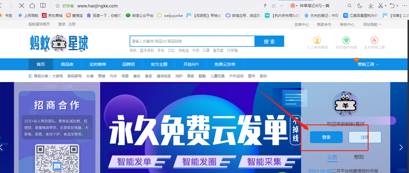
Task: Select the 首页 nav tab
Action: pos(41,64)
